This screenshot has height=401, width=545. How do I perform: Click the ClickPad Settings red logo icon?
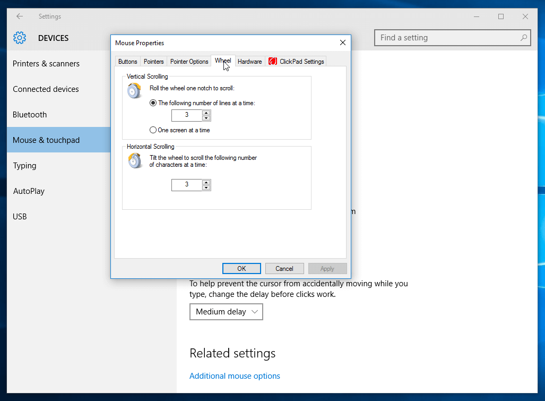[273, 61]
